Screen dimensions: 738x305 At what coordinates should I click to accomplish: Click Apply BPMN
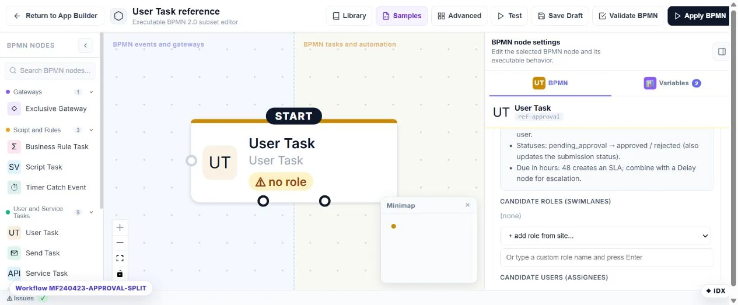[699, 16]
